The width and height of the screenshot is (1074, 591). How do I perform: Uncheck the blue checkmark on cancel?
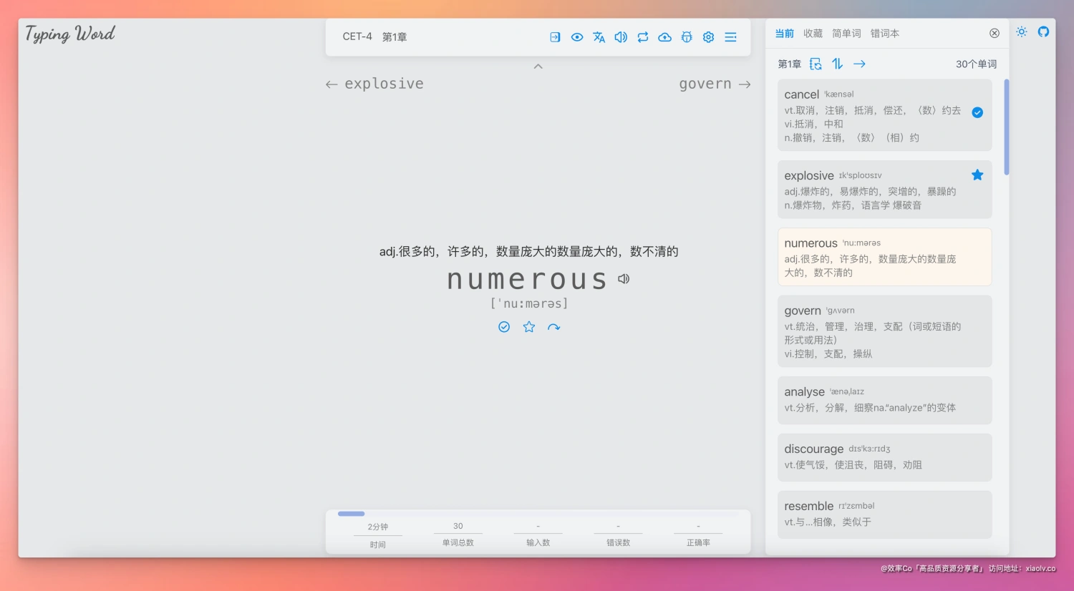coord(977,112)
